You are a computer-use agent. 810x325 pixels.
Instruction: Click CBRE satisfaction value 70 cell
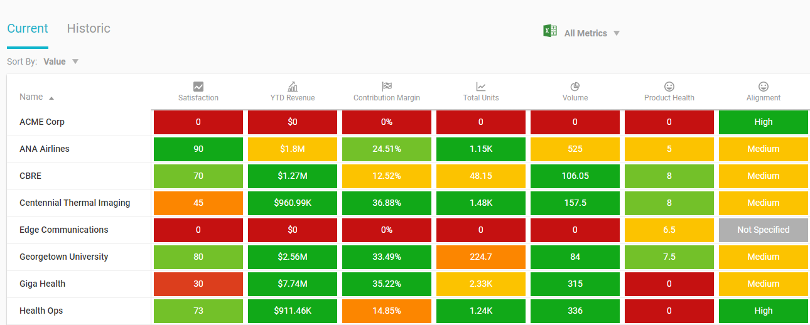198,176
